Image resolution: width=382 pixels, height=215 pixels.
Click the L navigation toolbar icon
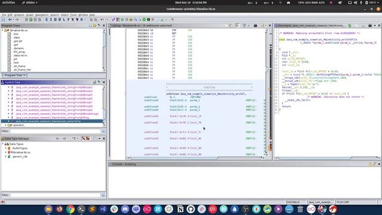coord(64,20)
